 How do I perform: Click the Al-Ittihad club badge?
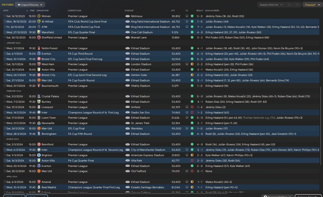[x=39, y=21]
